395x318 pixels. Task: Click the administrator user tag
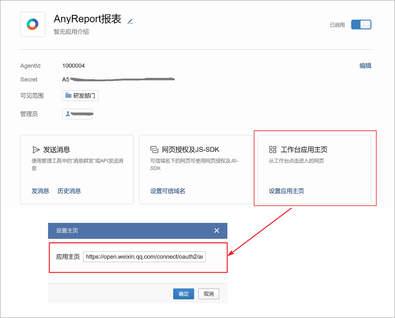pyautogui.click(x=77, y=114)
